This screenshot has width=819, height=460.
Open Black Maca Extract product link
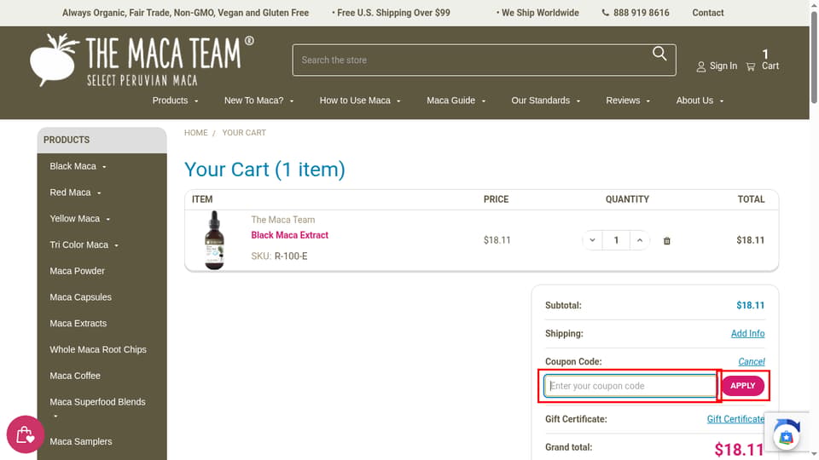[x=289, y=235]
